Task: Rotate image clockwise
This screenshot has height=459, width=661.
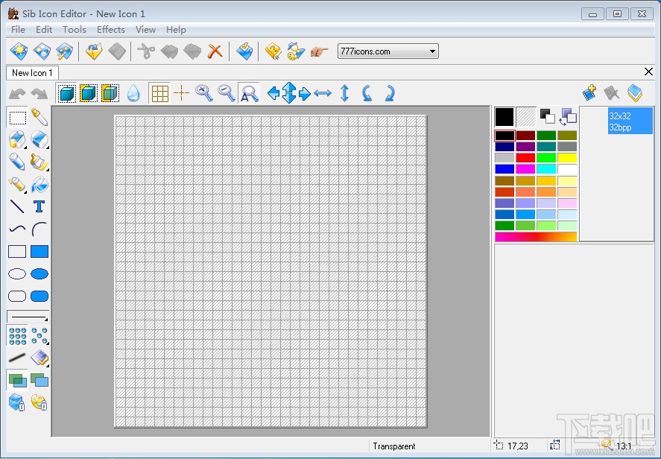Action: (390, 93)
